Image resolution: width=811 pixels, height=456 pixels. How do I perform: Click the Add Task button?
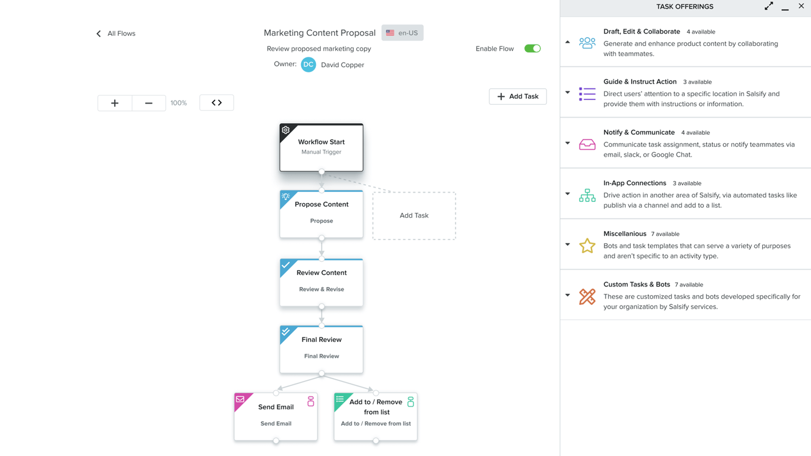click(518, 96)
